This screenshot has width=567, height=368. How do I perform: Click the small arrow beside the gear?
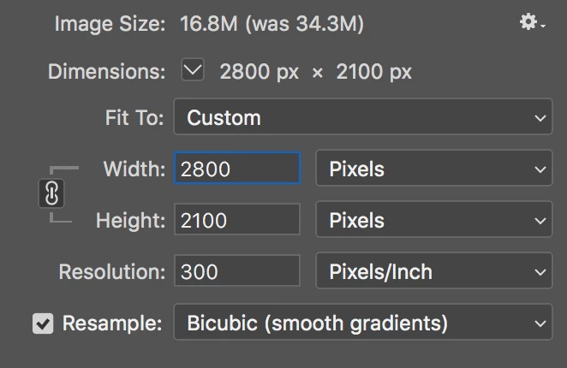(x=543, y=26)
